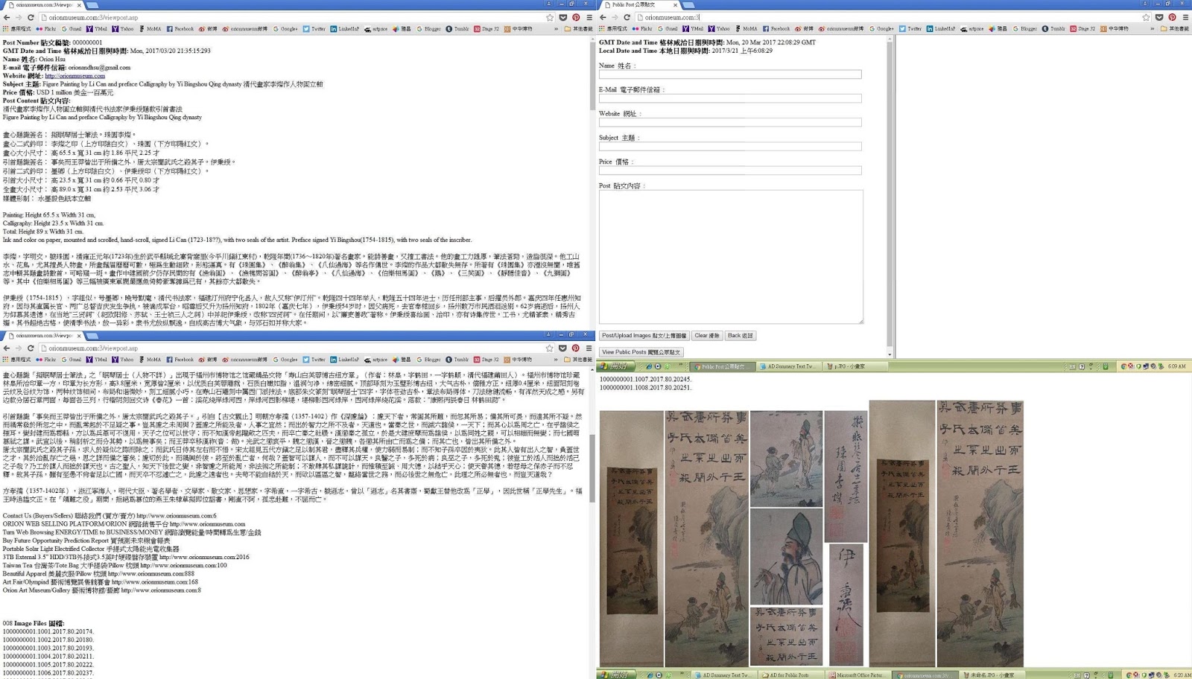
Task: Click the image file line ending 1001.2017.80.20174
Action: click(x=48, y=631)
